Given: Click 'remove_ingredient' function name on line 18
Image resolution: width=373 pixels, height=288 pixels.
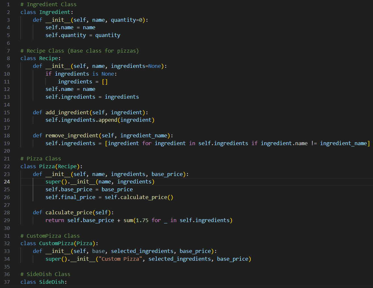Looking at the screenshot, I should (x=72, y=135).
